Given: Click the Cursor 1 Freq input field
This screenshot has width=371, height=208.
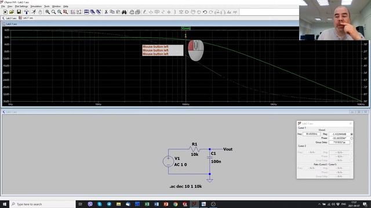Looking at the screenshot, I should (311, 134).
